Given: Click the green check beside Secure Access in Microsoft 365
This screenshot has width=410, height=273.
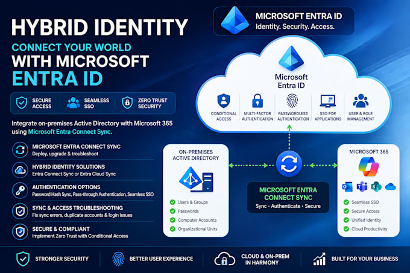Looking at the screenshot, I should pyautogui.click(x=346, y=211).
